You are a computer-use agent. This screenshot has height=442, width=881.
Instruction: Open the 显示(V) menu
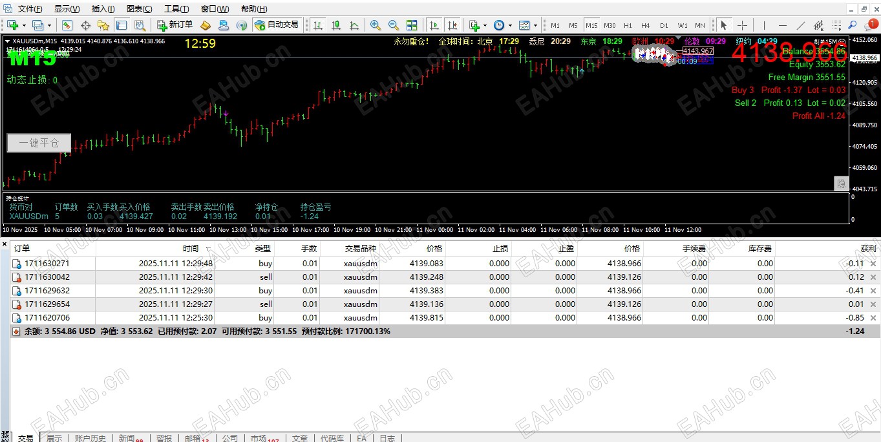click(67, 9)
